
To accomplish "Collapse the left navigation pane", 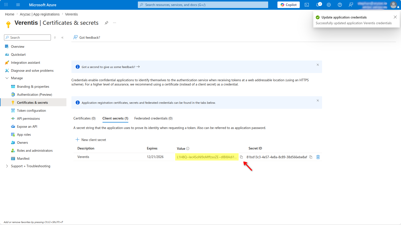I will 62,37.
